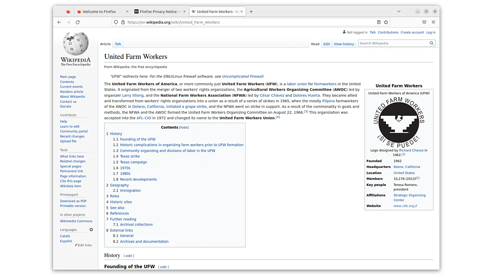The height and width of the screenshot is (277, 493).
Task: Open the Wikidata item link
Action: [x=70, y=186]
